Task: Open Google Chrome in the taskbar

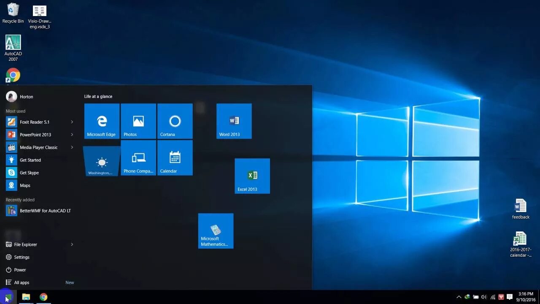Action: [x=43, y=297]
